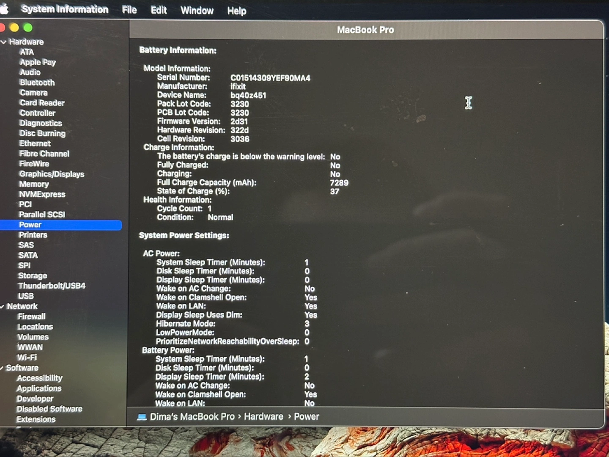Open the Apple menu icon
Viewport: 609px width, 457px height.
4,9
